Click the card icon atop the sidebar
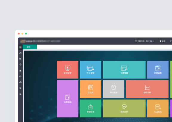The image size is (172, 122). (20, 47)
